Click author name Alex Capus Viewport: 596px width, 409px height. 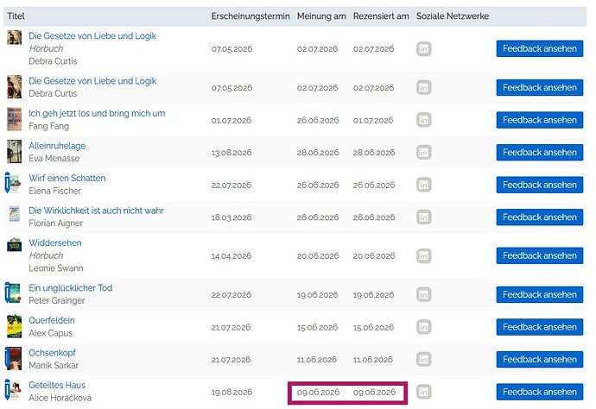tap(51, 333)
